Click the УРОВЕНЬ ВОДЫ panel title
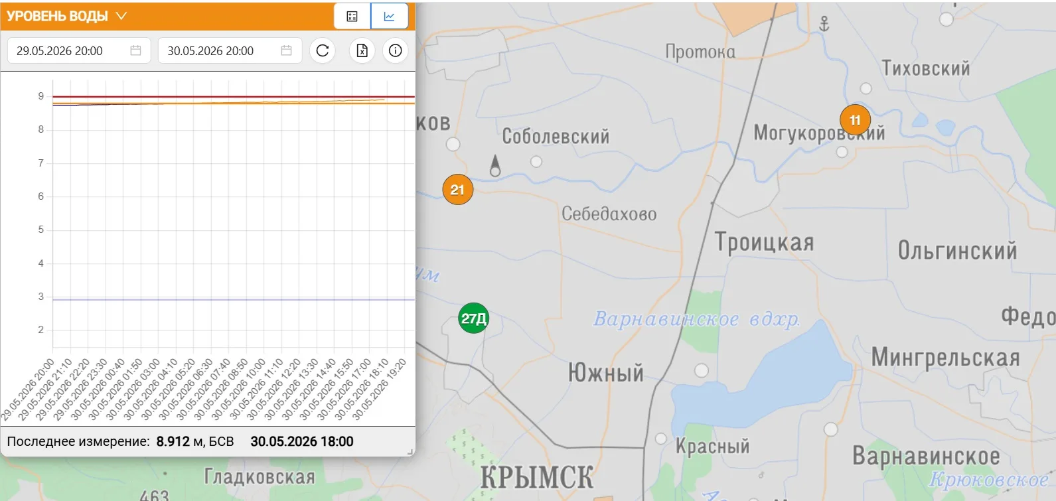This screenshot has width=1056, height=501. pyautogui.click(x=57, y=16)
